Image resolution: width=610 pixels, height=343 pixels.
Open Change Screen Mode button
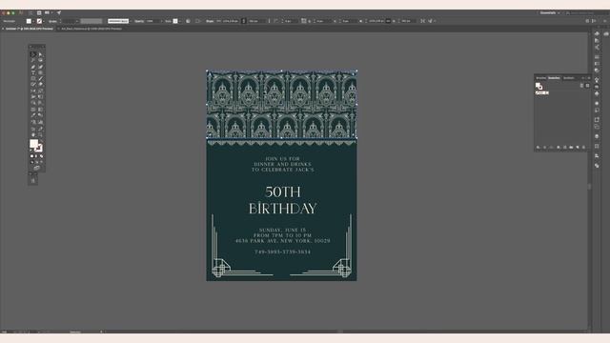point(36,168)
